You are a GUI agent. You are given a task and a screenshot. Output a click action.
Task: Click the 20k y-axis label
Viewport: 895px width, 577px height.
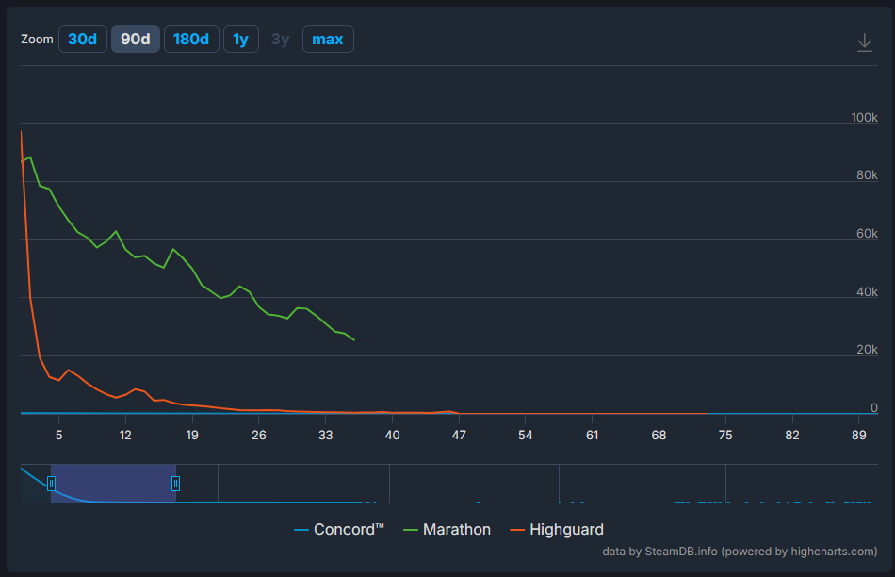point(867,350)
